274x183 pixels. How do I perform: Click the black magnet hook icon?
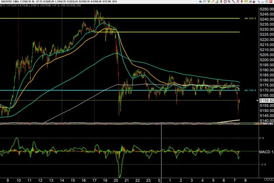click(254, 2)
